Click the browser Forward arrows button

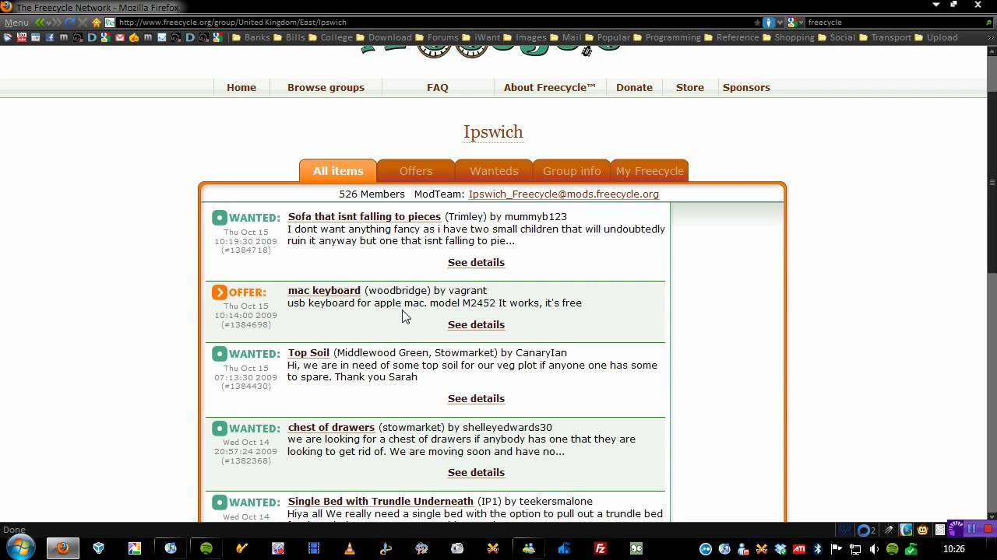(56, 23)
